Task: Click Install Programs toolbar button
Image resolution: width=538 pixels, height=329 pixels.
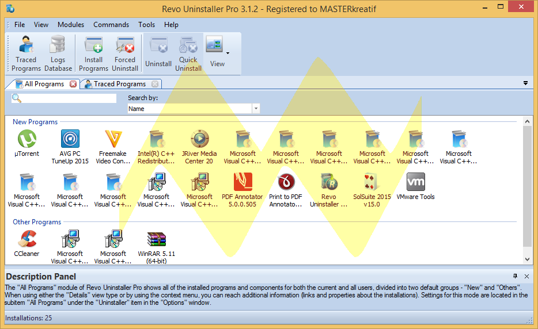Action: click(x=93, y=54)
